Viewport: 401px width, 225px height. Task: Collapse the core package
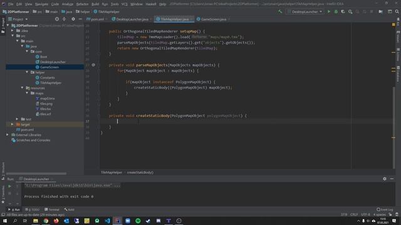tap(27, 51)
